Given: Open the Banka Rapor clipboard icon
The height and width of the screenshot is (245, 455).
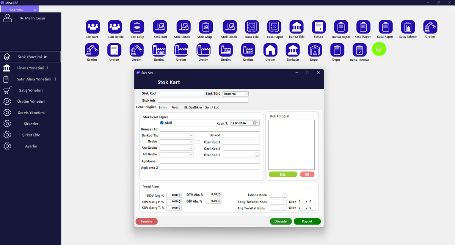Looking at the screenshot, I should (x=341, y=27).
